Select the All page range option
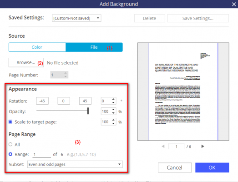Image resolution: width=238 pixels, height=182 pixels. pos(10,144)
